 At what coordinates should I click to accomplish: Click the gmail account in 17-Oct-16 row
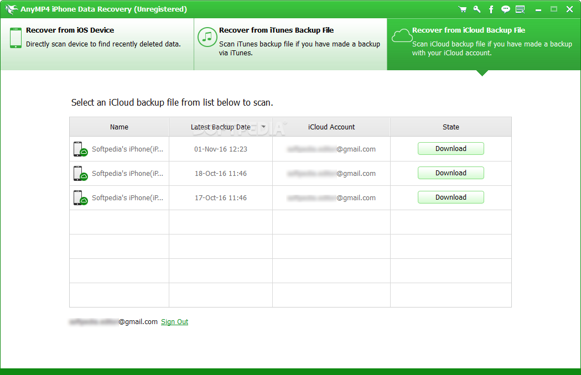(331, 198)
